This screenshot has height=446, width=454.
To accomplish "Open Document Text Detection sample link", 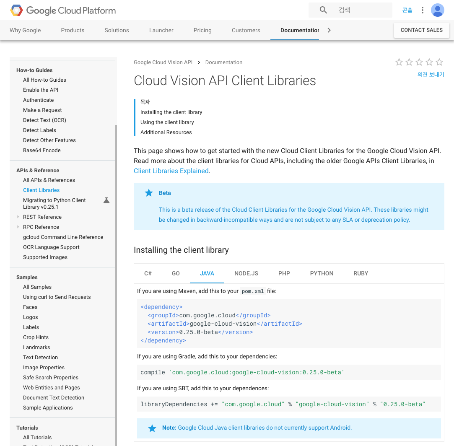I will coord(54,398).
